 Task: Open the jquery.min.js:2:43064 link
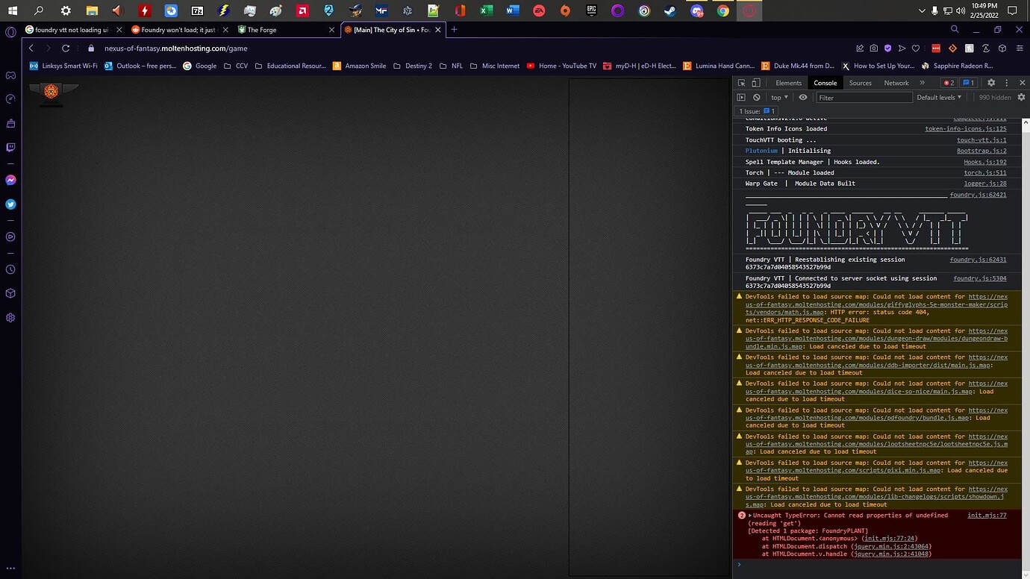pyautogui.click(x=890, y=547)
